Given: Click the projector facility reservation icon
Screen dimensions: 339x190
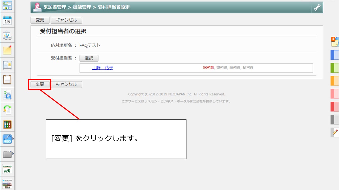Looking at the screenshot, I should click(7, 35).
